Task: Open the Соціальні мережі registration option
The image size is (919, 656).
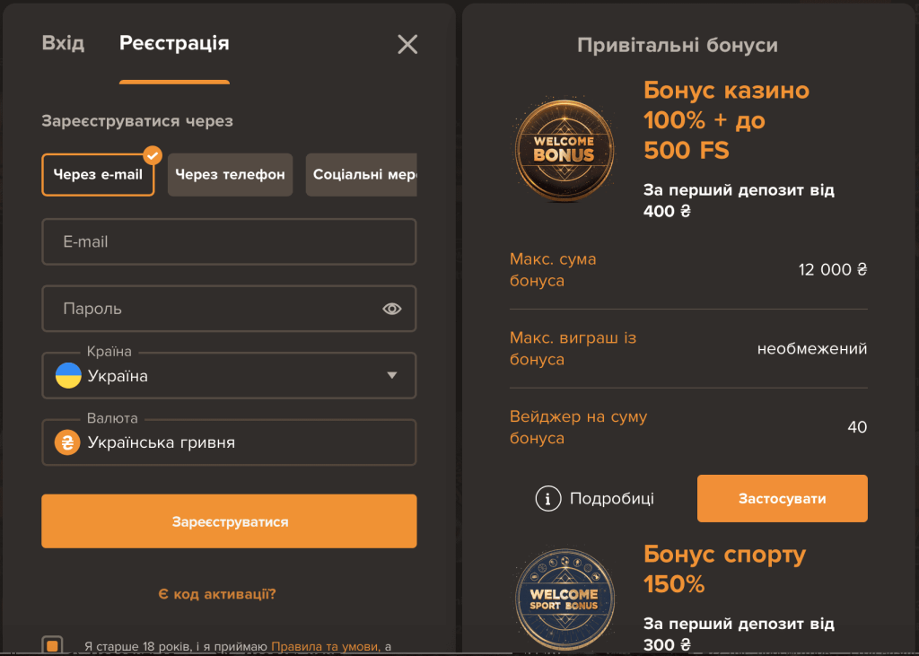Action: (x=362, y=174)
